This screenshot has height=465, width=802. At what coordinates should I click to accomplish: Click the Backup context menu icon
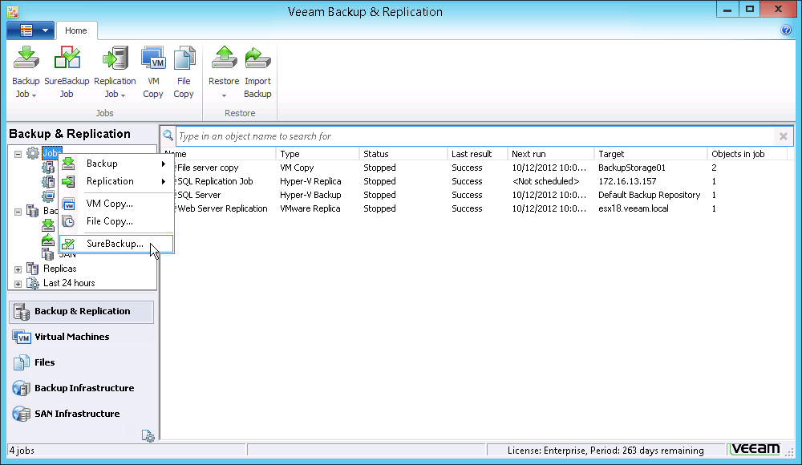coord(68,164)
